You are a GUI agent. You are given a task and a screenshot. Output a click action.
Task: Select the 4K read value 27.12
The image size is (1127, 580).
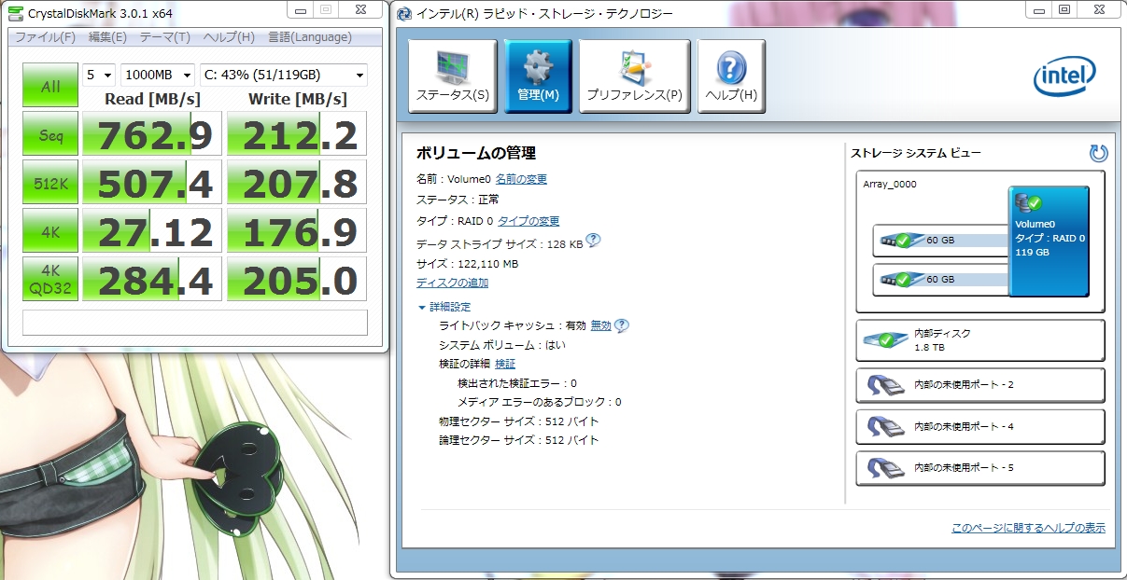(152, 231)
